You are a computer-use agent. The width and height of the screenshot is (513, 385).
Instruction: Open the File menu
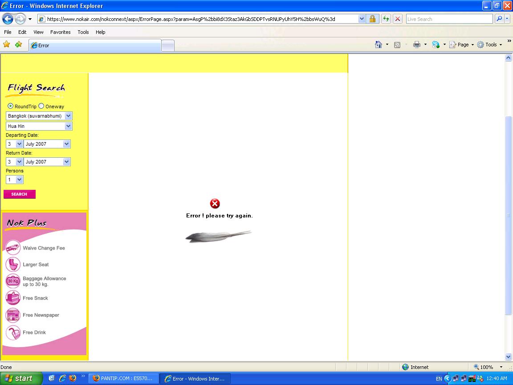pos(8,32)
